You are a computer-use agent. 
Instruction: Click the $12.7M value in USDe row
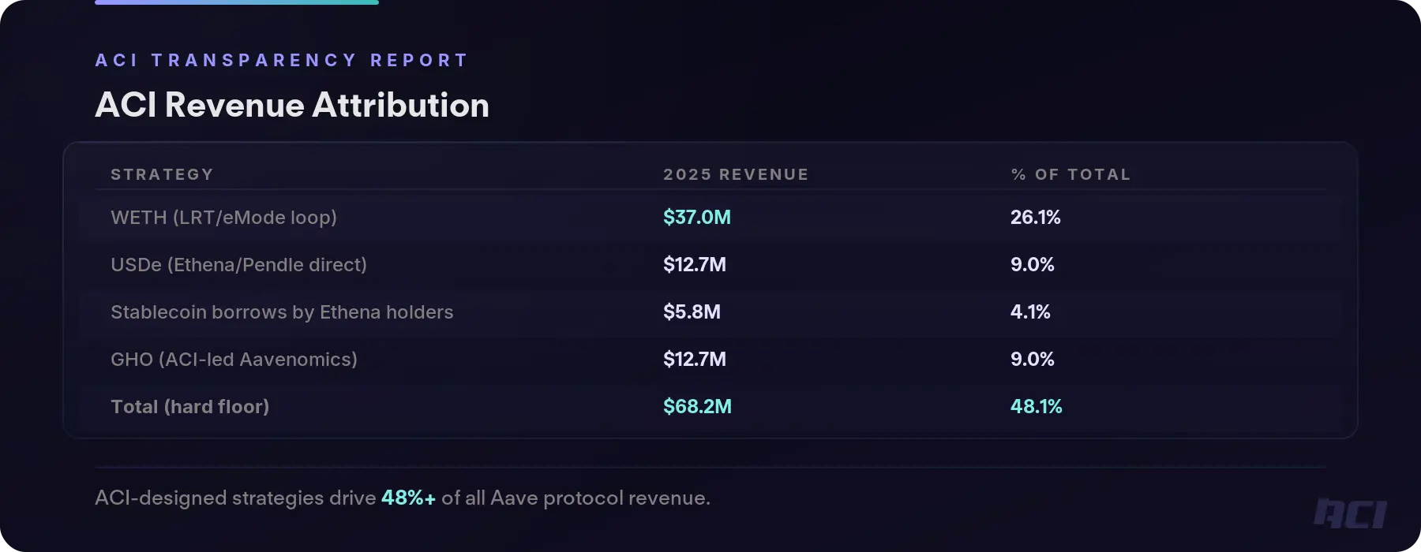point(695,265)
